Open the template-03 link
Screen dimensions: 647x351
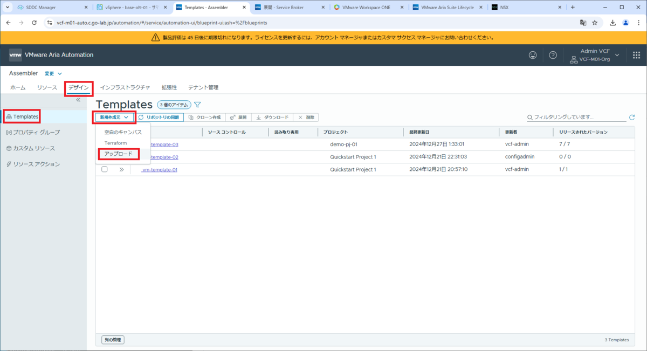[x=165, y=144]
